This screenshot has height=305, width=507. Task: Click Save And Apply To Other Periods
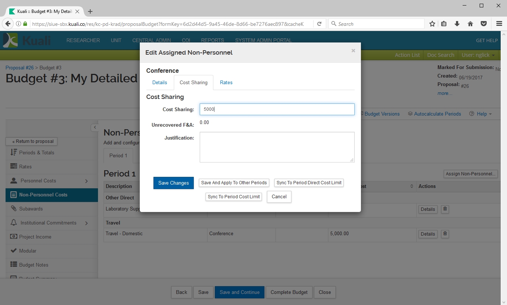pos(234,183)
